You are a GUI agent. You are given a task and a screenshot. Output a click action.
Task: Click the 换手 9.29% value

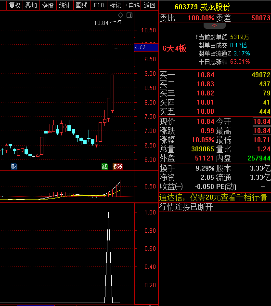tap(205, 168)
